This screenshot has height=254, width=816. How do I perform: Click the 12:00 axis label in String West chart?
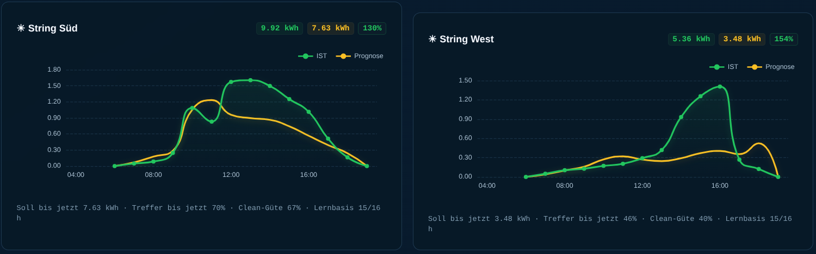[x=642, y=186]
